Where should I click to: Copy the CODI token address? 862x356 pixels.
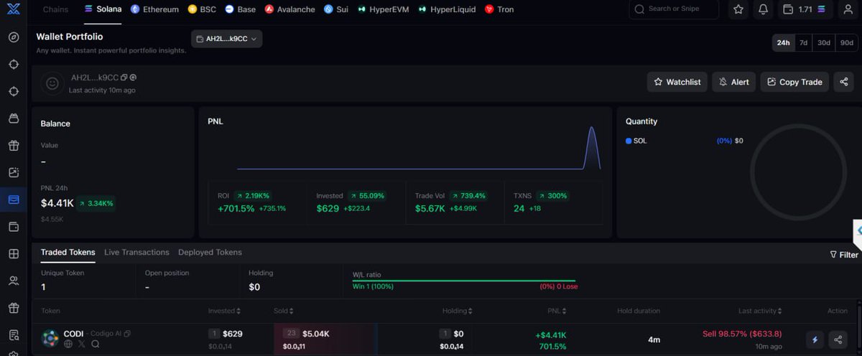tap(127, 334)
